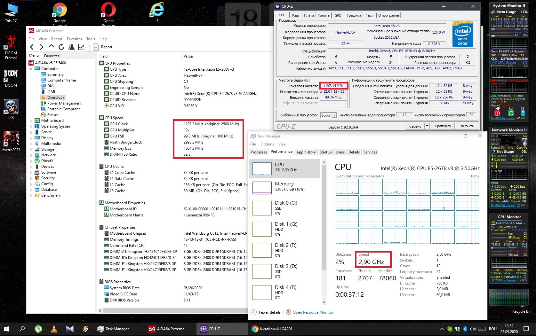Viewport: 536px width, 336px height.
Task: Click the Сервис button in CPU-Z
Action: (415, 126)
